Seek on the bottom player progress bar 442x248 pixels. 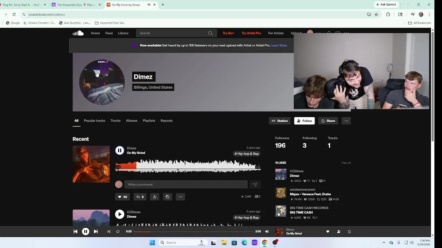(x=193, y=231)
